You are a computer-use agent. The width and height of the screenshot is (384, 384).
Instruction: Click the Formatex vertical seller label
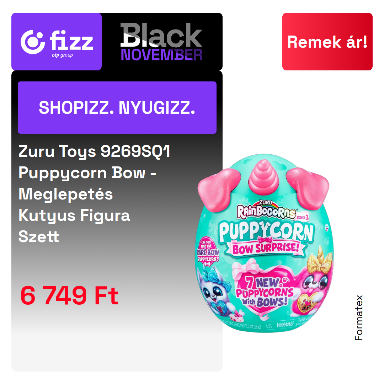click(358, 318)
